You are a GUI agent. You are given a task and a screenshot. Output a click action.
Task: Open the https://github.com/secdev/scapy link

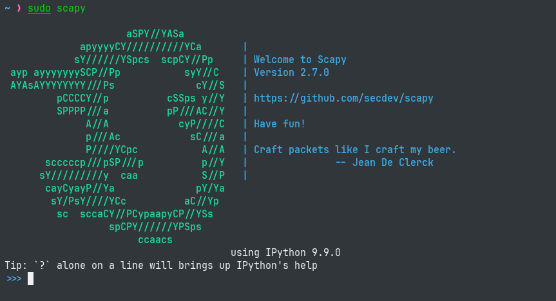[x=343, y=98]
